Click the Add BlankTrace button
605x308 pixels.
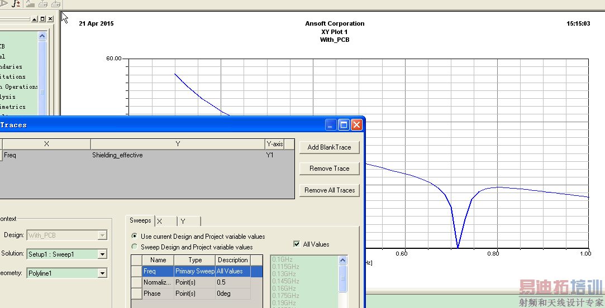pyautogui.click(x=329, y=147)
